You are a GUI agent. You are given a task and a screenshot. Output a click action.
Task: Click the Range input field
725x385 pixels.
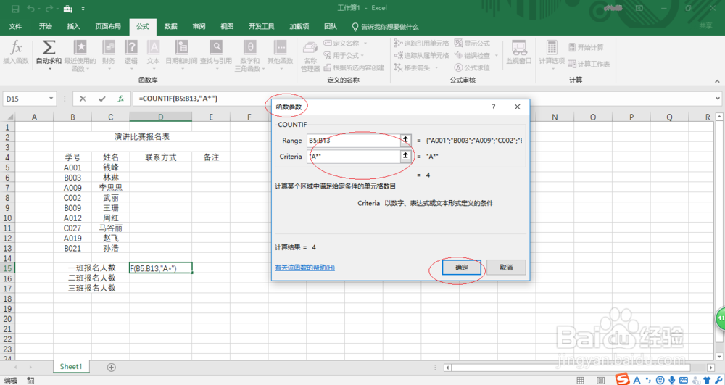click(354, 140)
